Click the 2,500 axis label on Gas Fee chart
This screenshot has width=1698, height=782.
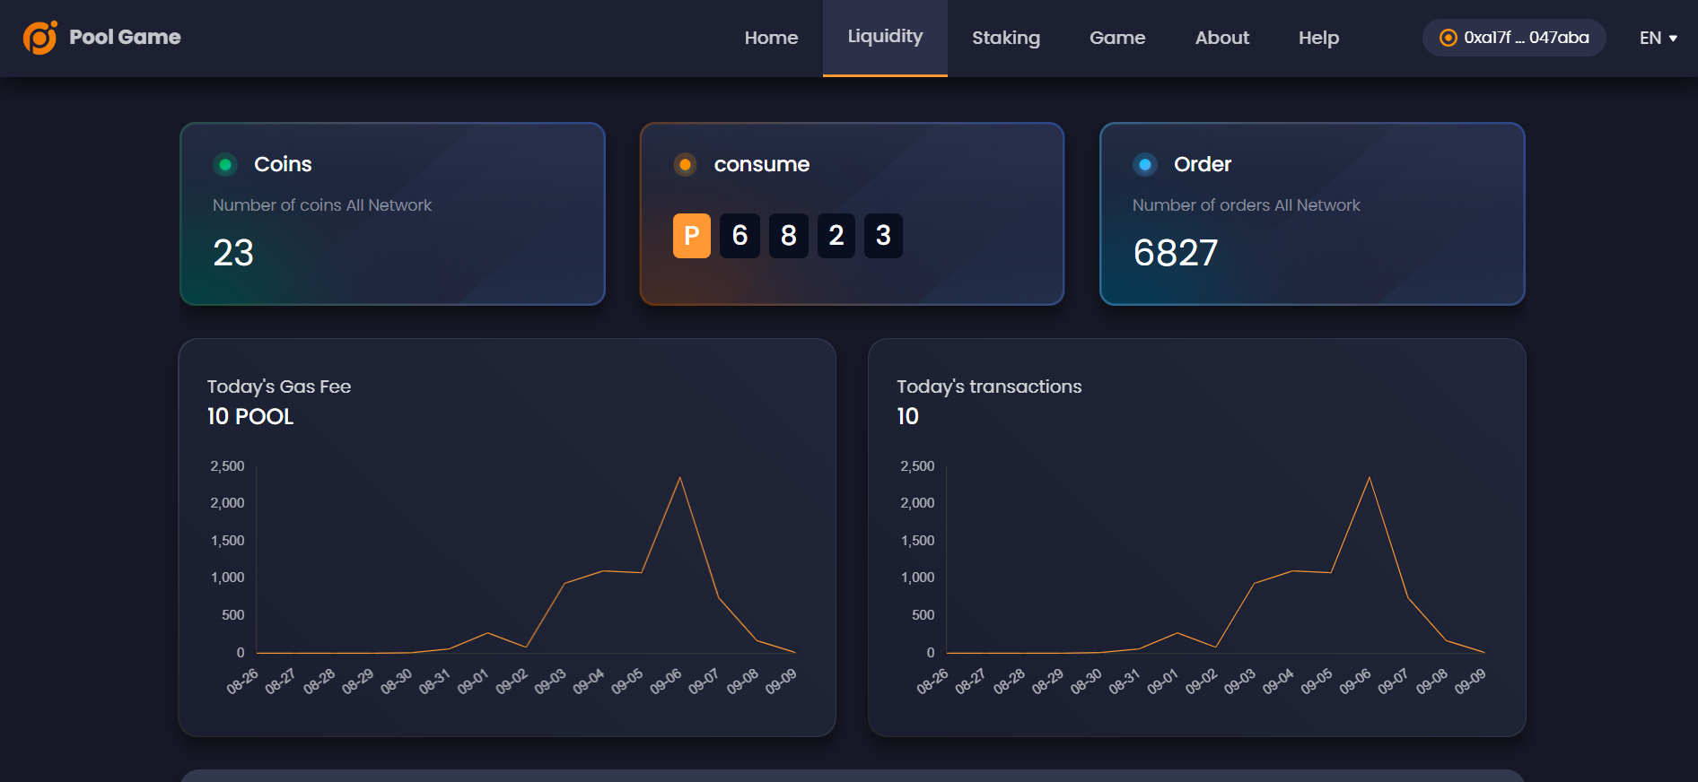227,466
